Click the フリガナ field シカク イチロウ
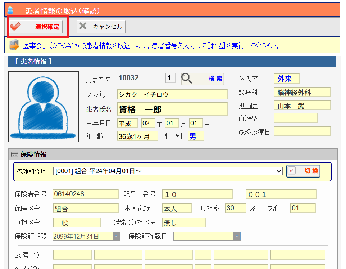The width and height of the screenshot is (346, 269). [172, 94]
